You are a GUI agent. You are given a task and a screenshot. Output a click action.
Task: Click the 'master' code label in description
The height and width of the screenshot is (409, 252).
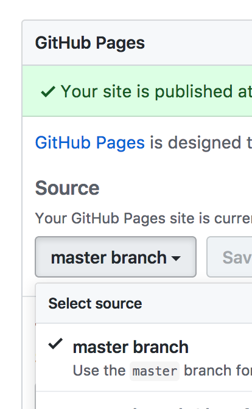pos(155,371)
